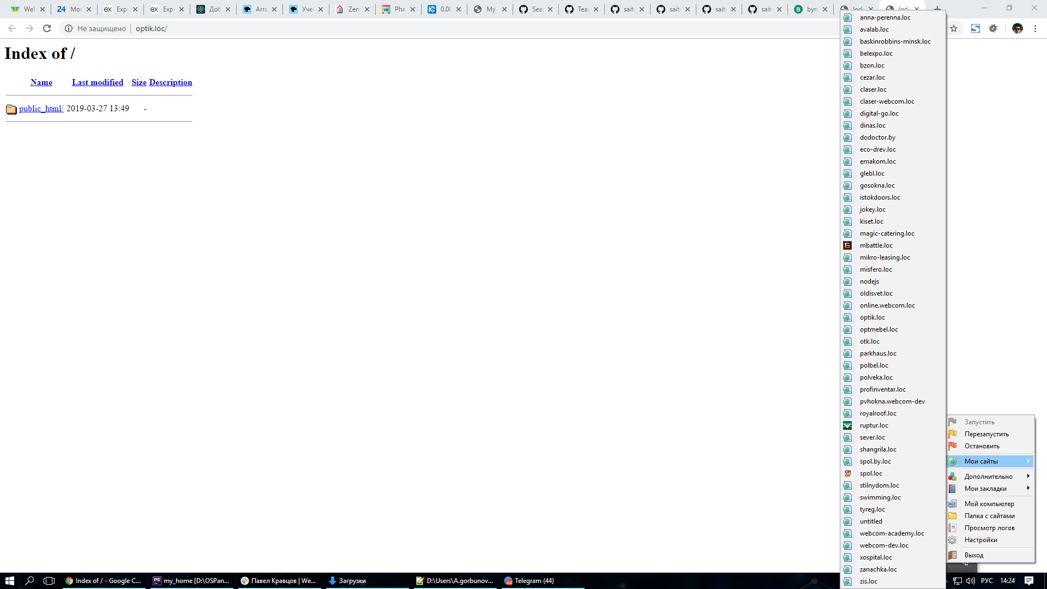The width and height of the screenshot is (1047, 589).
Task: Click the ruptur.loc site icon
Action: click(847, 425)
